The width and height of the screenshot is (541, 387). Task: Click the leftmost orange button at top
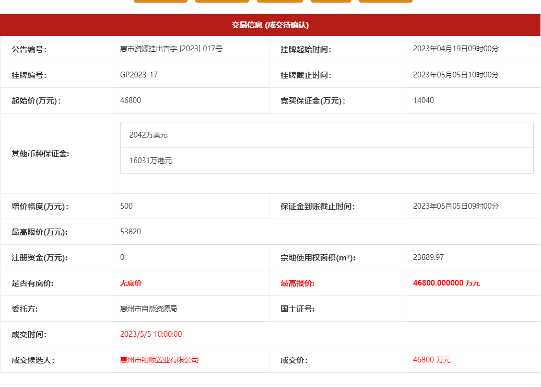click(160, 1)
